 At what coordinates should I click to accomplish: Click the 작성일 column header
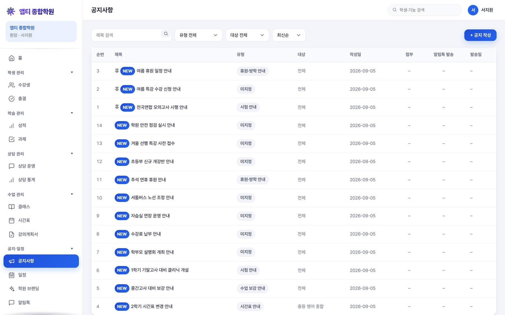click(355, 54)
